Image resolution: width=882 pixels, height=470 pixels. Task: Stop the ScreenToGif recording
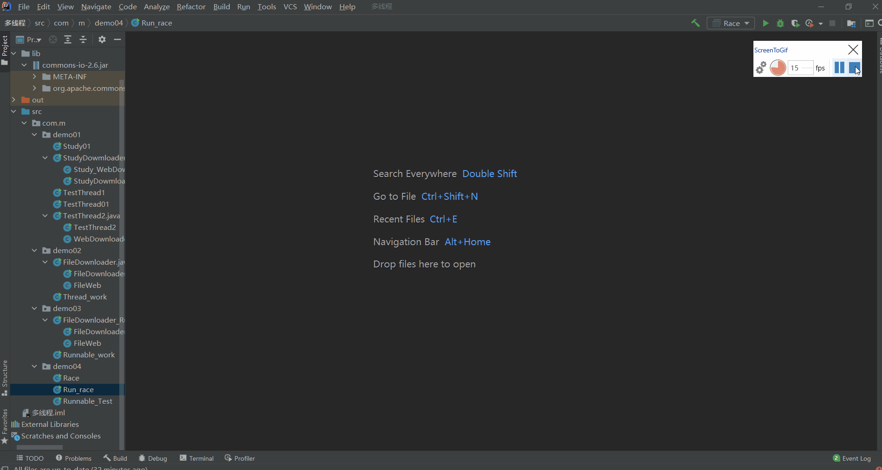(x=855, y=68)
